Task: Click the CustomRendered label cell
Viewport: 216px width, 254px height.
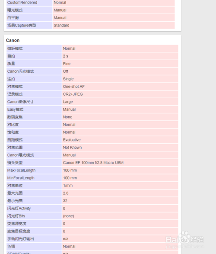Action: [29, 3]
